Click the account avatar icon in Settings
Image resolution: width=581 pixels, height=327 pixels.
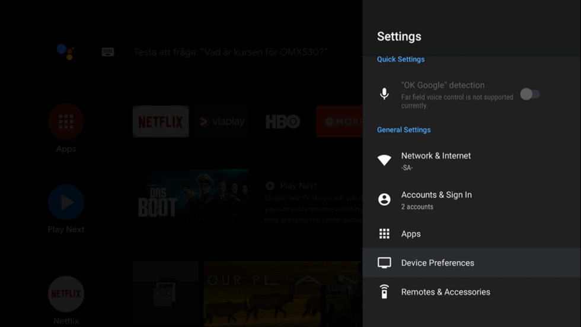pos(384,199)
